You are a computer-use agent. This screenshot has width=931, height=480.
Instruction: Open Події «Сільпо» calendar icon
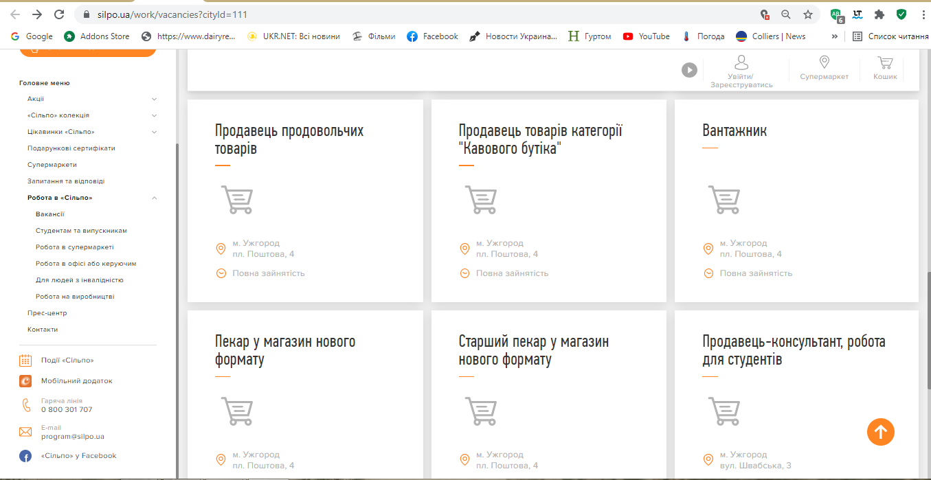point(25,360)
